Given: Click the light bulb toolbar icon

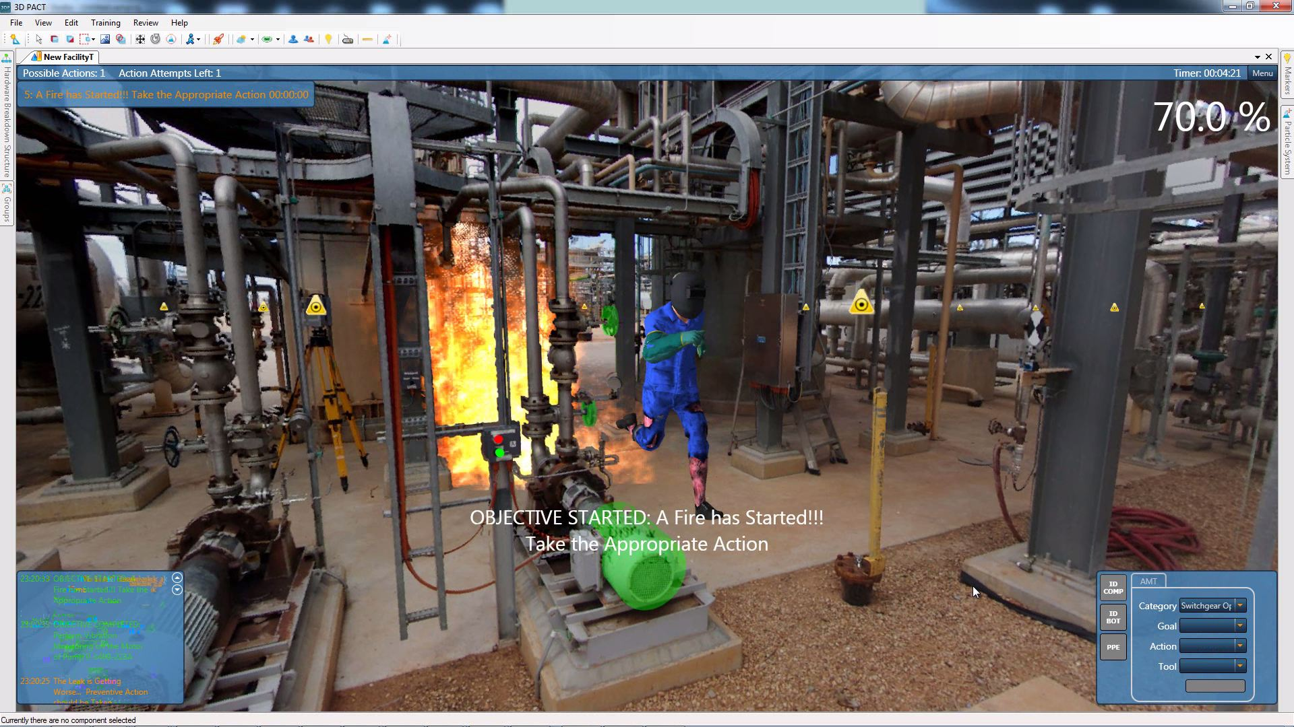Looking at the screenshot, I should [x=328, y=40].
